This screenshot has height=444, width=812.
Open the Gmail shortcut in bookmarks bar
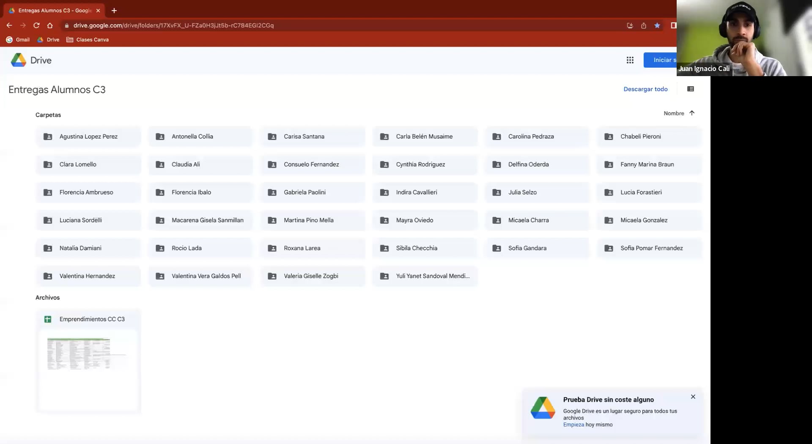(x=18, y=39)
